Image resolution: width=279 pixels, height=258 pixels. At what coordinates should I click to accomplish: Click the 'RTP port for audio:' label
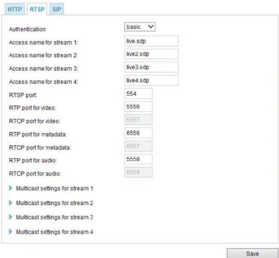(x=33, y=161)
